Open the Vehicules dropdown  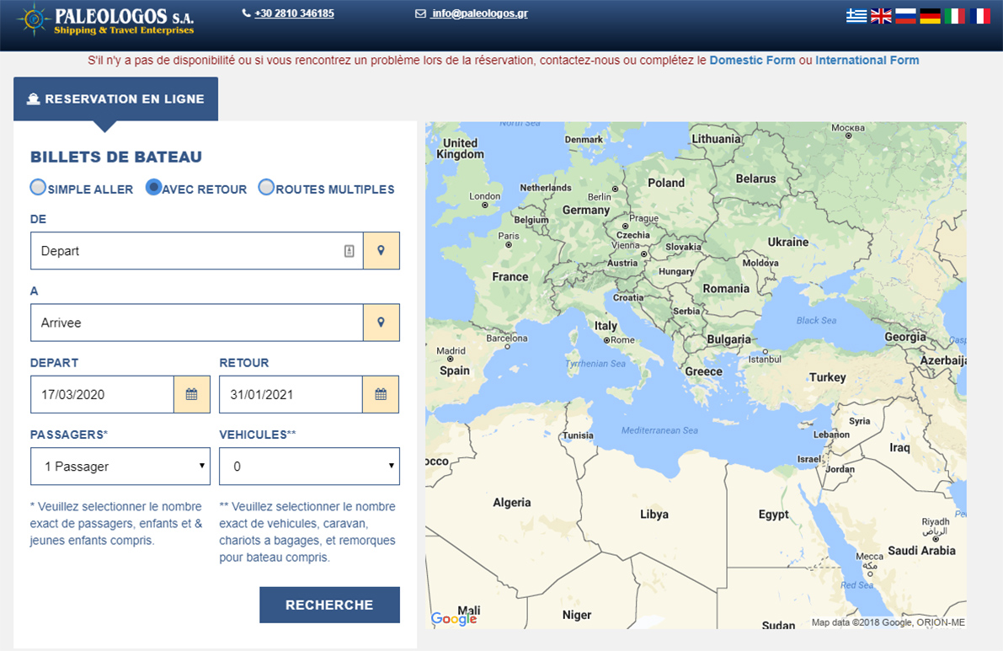pyautogui.click(x=310, y=467)
